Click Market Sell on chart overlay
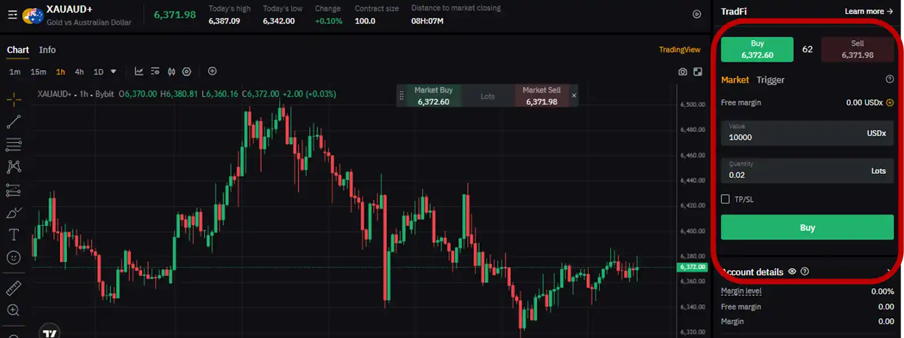 (542, 96)
